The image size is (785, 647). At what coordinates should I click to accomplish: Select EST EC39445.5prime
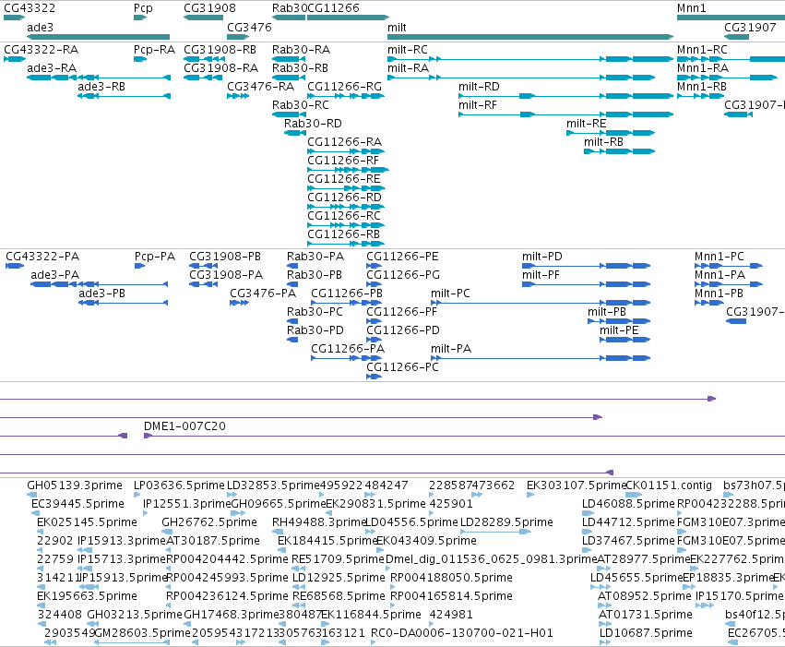coord(36,513)
